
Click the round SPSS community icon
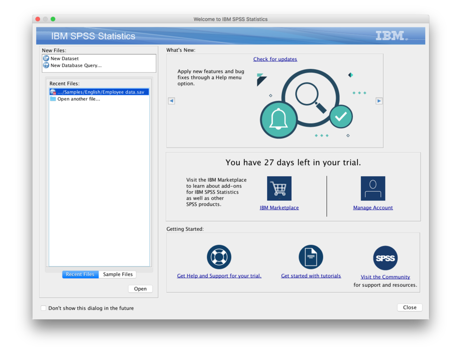coord(385,258)
